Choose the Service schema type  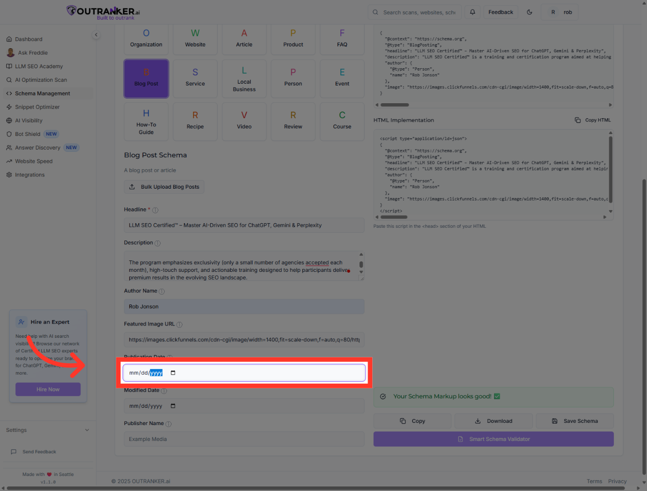click(x=195, y=79)
